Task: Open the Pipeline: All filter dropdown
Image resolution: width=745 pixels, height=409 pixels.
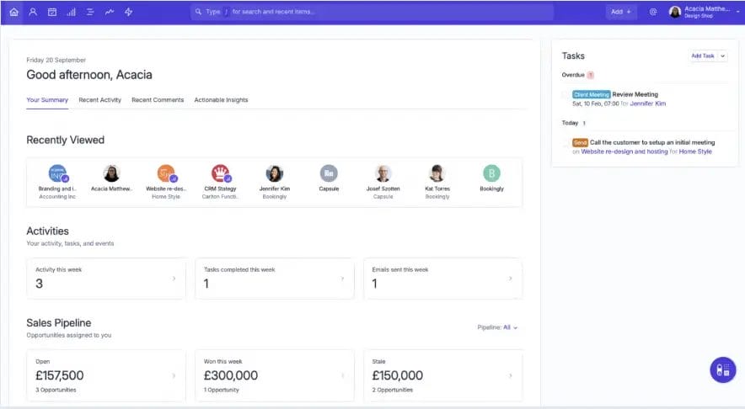Action: click(x=498, y=327)
